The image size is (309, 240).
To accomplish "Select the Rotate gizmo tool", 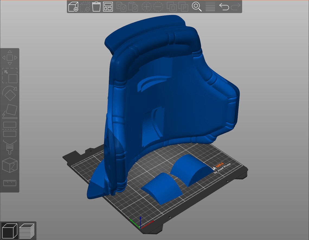I will [x=10, y=93].
